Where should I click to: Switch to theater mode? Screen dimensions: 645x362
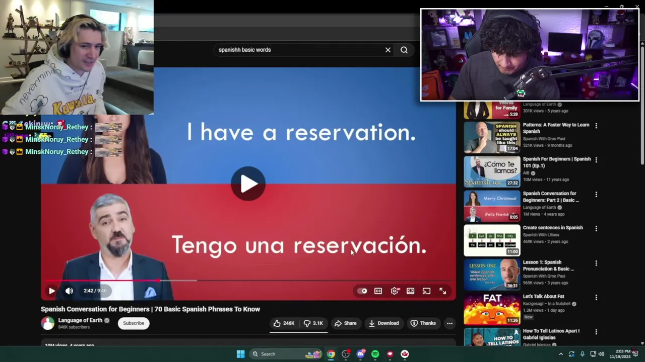pyautogui.click(x=411, y=291)
